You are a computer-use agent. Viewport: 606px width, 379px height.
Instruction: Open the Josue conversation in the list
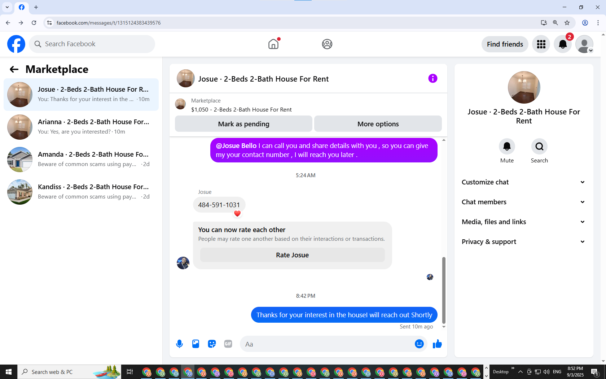(81, 95)
